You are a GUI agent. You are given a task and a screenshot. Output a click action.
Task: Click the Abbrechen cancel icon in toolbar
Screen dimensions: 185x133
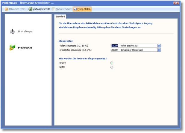6,9
